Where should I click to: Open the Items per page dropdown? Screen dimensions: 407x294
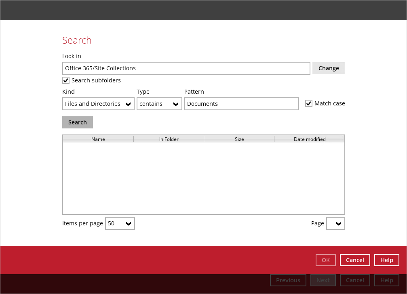pyautogui.click(x=120, y=223)
